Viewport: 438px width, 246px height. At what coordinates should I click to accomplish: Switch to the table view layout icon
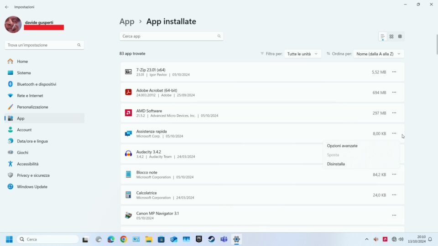pyautogui.click(x=400, y=36)
